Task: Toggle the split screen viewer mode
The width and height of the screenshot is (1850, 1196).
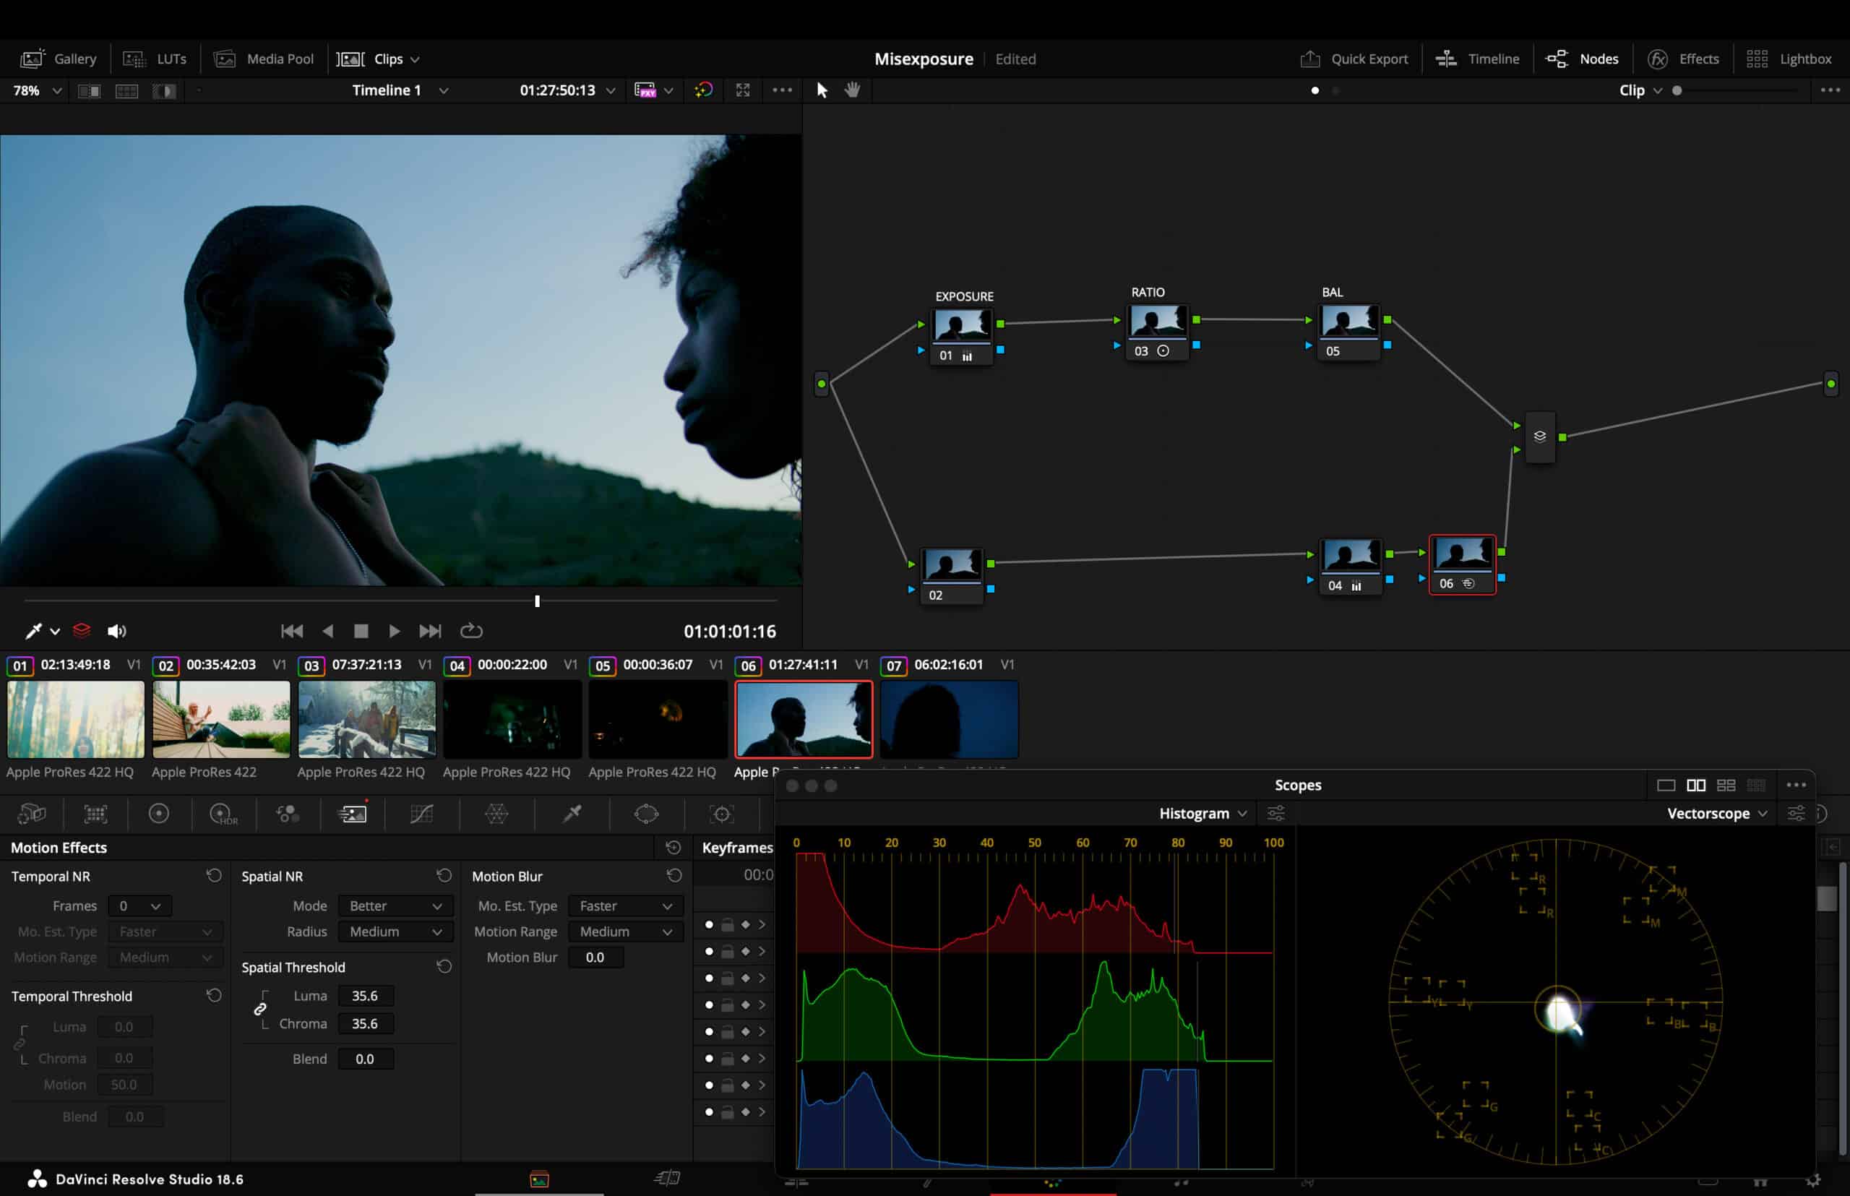Action: [126, 91]
